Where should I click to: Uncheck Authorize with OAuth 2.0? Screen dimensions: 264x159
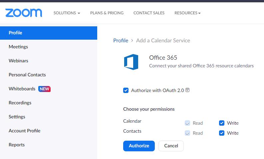point(126,90)
